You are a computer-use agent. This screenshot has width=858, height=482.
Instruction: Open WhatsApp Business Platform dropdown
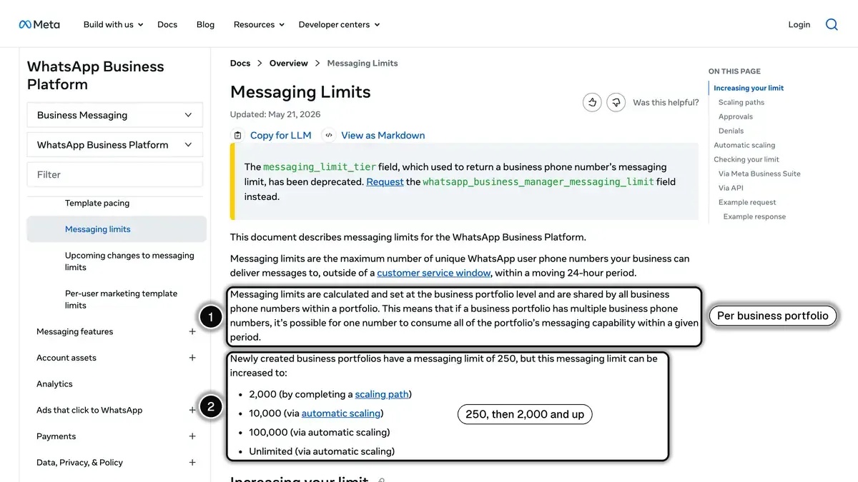point(115,144)
